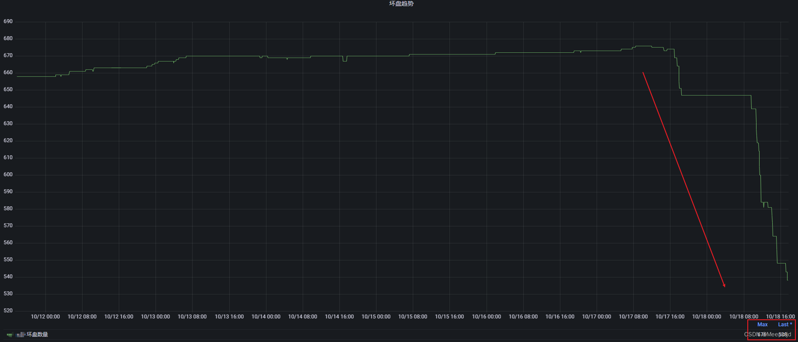Click the 10/17 00:00 time axis label

(597, 317)
